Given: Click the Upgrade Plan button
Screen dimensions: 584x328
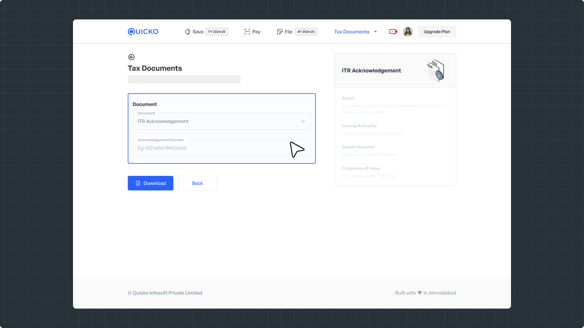Looking at the screenshot, I should [436, 32].
